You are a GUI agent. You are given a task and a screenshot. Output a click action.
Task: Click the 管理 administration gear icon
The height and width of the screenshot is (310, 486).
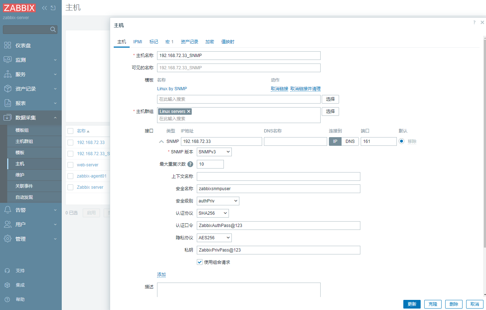(x=8, y=239)
